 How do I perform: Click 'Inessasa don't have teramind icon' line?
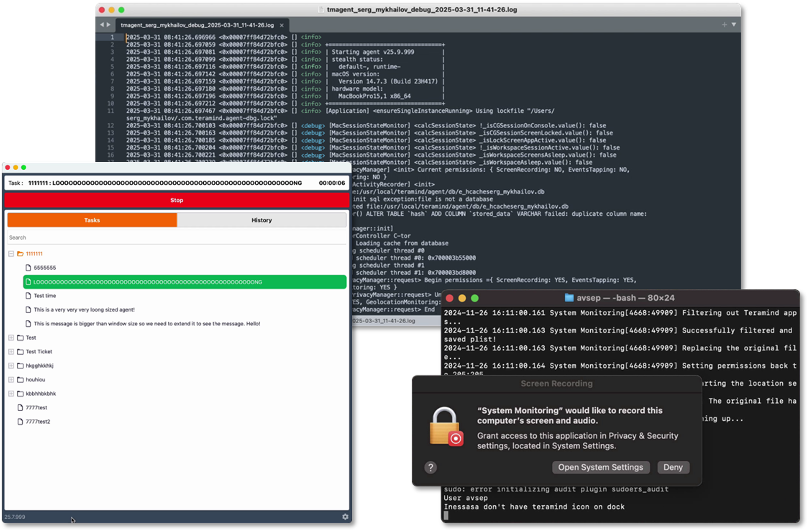click(x=534, y=507)
